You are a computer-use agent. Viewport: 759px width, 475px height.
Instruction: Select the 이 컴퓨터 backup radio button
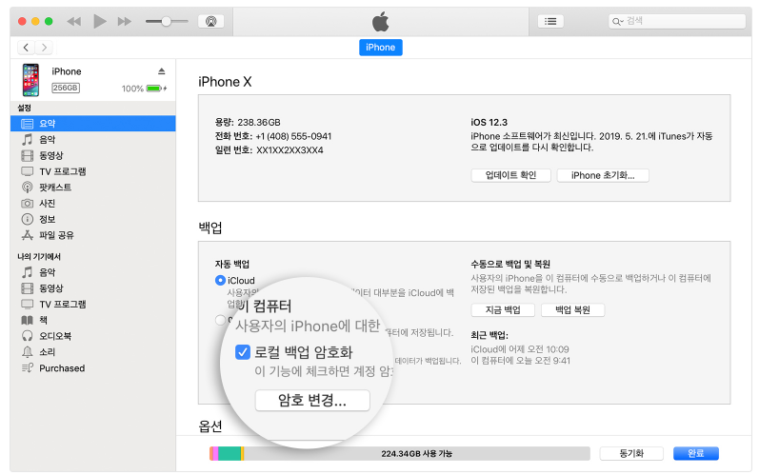pyautogui.click(x=220, y=320)
